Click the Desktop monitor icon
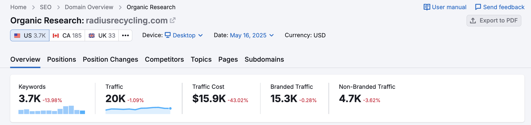Image resolution: width=531 pixels, height=125 pixels. [168, 35]
